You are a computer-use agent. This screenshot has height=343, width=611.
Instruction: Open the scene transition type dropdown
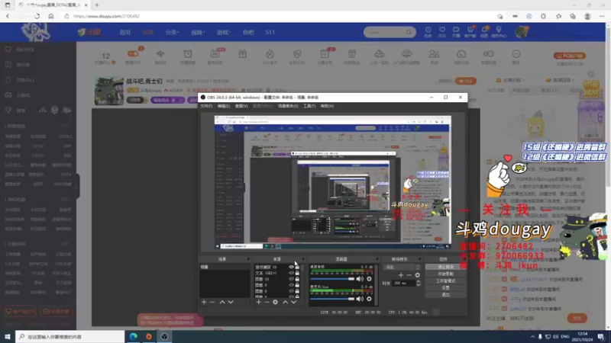402,268
